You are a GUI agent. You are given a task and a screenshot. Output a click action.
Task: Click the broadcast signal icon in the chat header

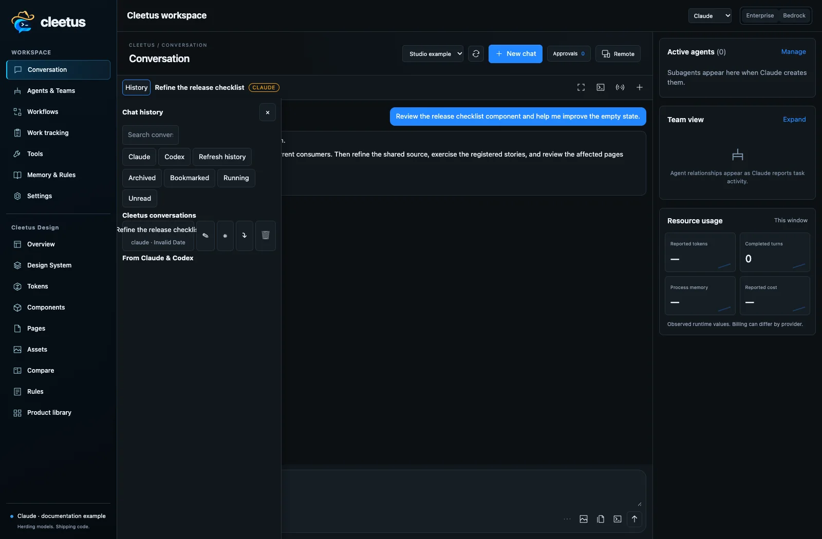tap(620, 87)
